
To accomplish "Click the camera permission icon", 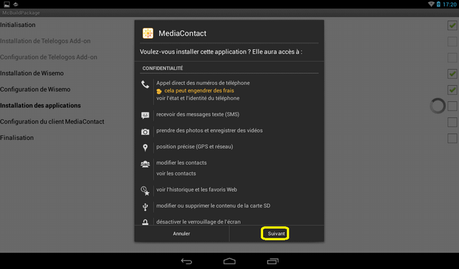I will point(145,132).
